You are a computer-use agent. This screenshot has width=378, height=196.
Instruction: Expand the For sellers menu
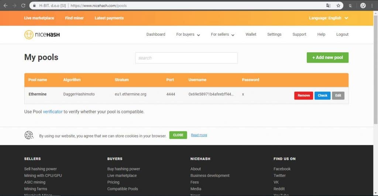[223, 34]
